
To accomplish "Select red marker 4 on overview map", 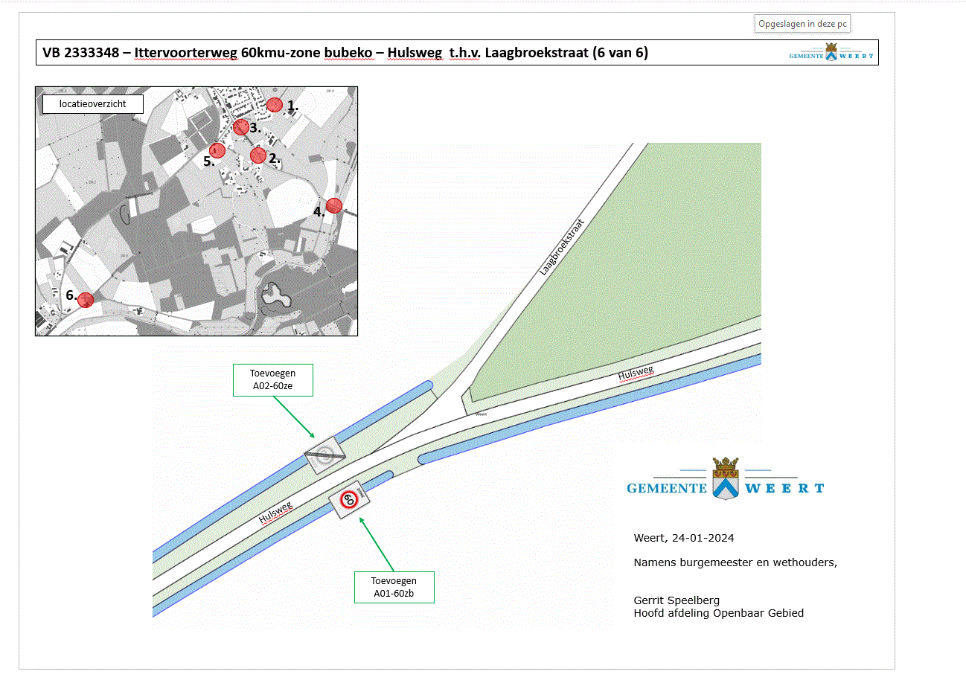I will tap(334, 205).
